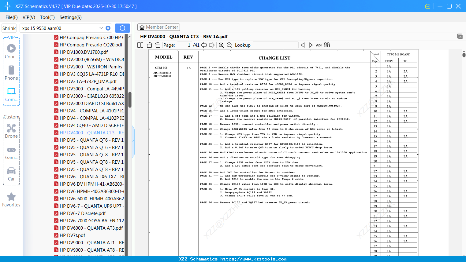Open the Phone category in sidebar
The height and width of the screenshot is (262, 466).
coord(11,73)
